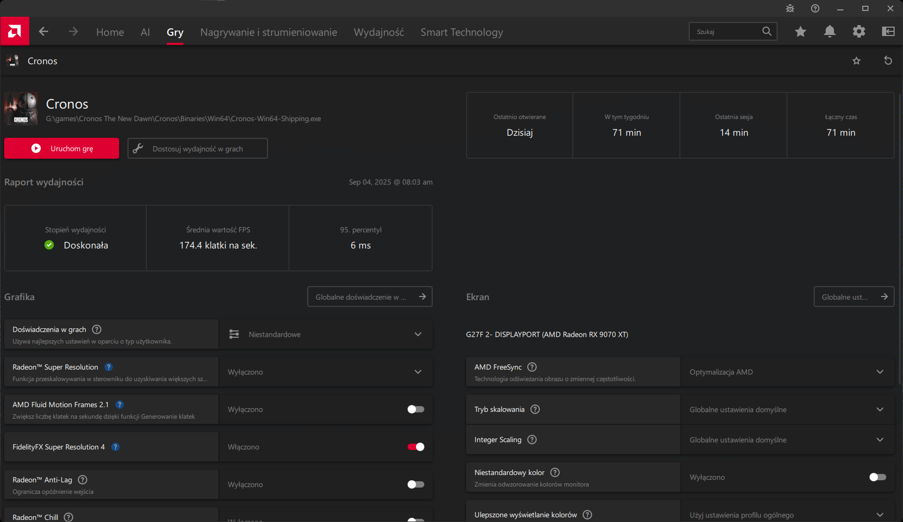
Task: Open the bug report icon
Action: point(790,8)
